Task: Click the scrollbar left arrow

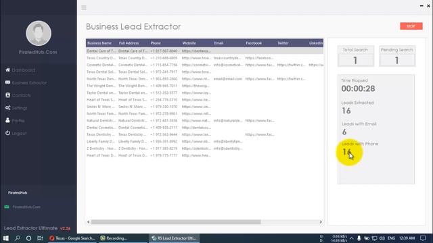Action: [x=89, y=222]
